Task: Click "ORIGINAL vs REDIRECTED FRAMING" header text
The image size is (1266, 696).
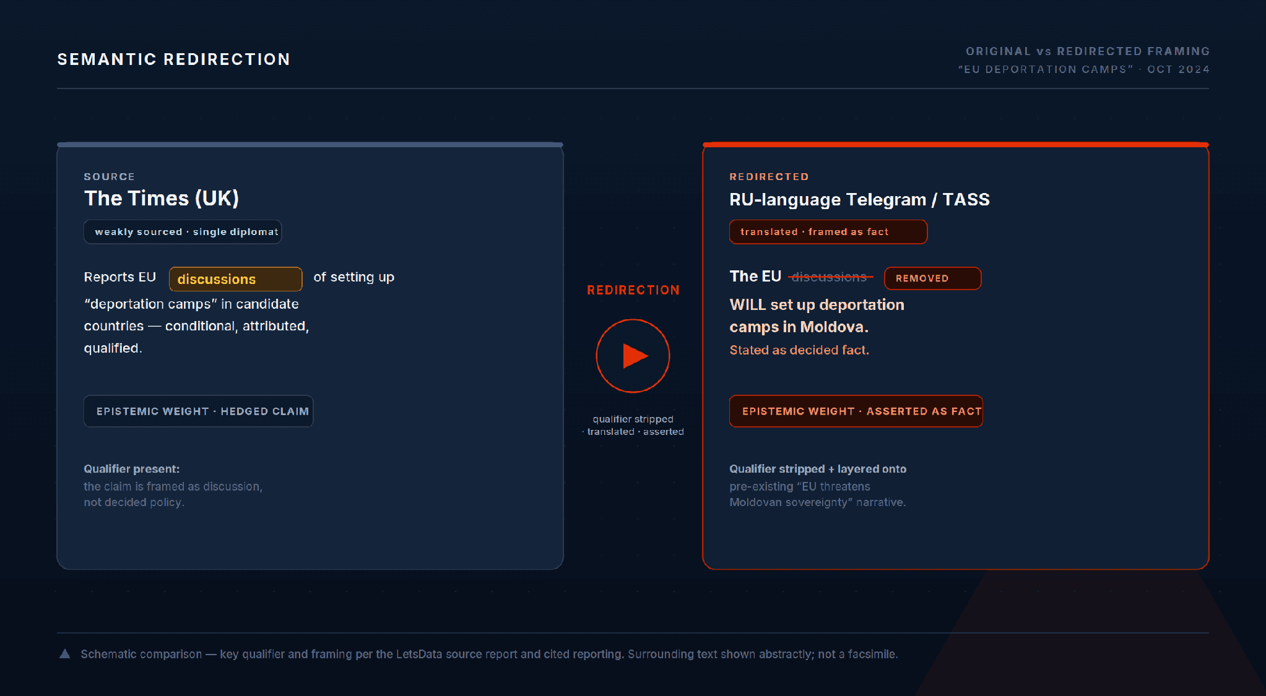Action: tap(1088, 51)
